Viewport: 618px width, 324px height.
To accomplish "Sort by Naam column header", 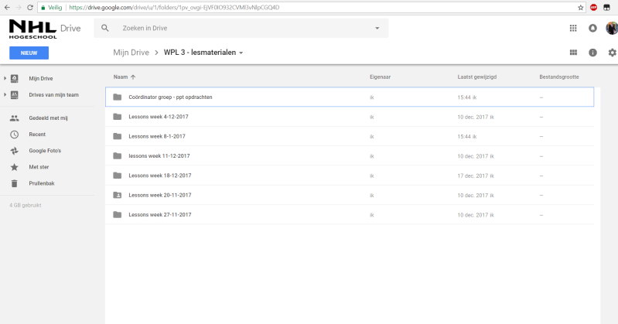I will (x=121, y=77).
